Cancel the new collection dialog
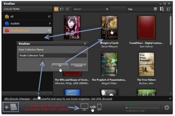 78,66
